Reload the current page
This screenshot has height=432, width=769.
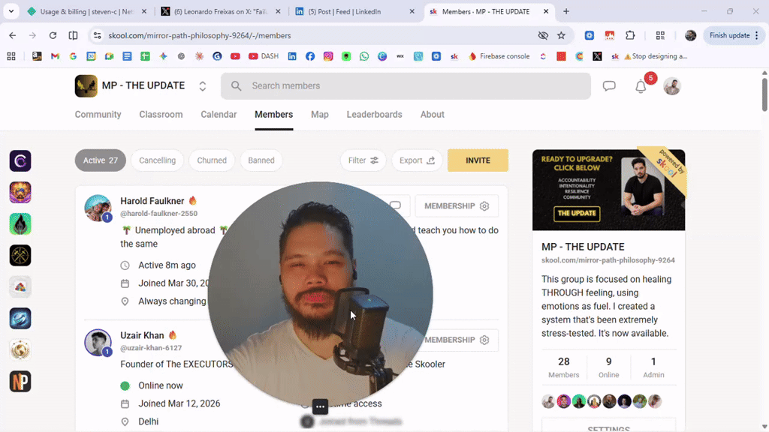53,35
